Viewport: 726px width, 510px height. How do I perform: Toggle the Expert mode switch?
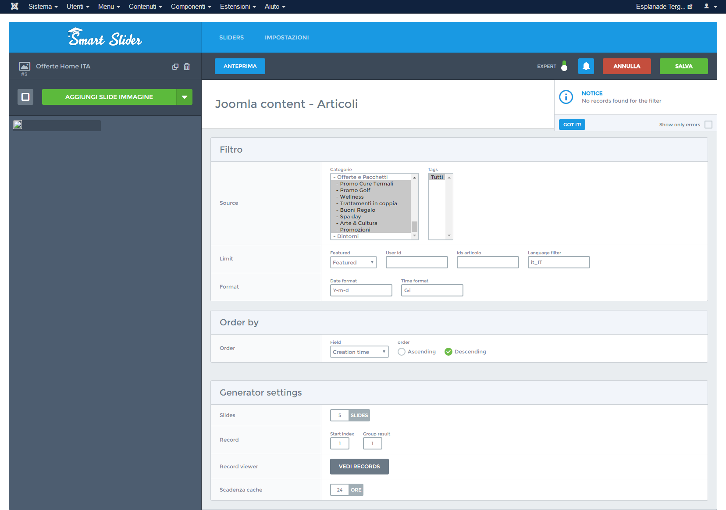pos(564,66)
